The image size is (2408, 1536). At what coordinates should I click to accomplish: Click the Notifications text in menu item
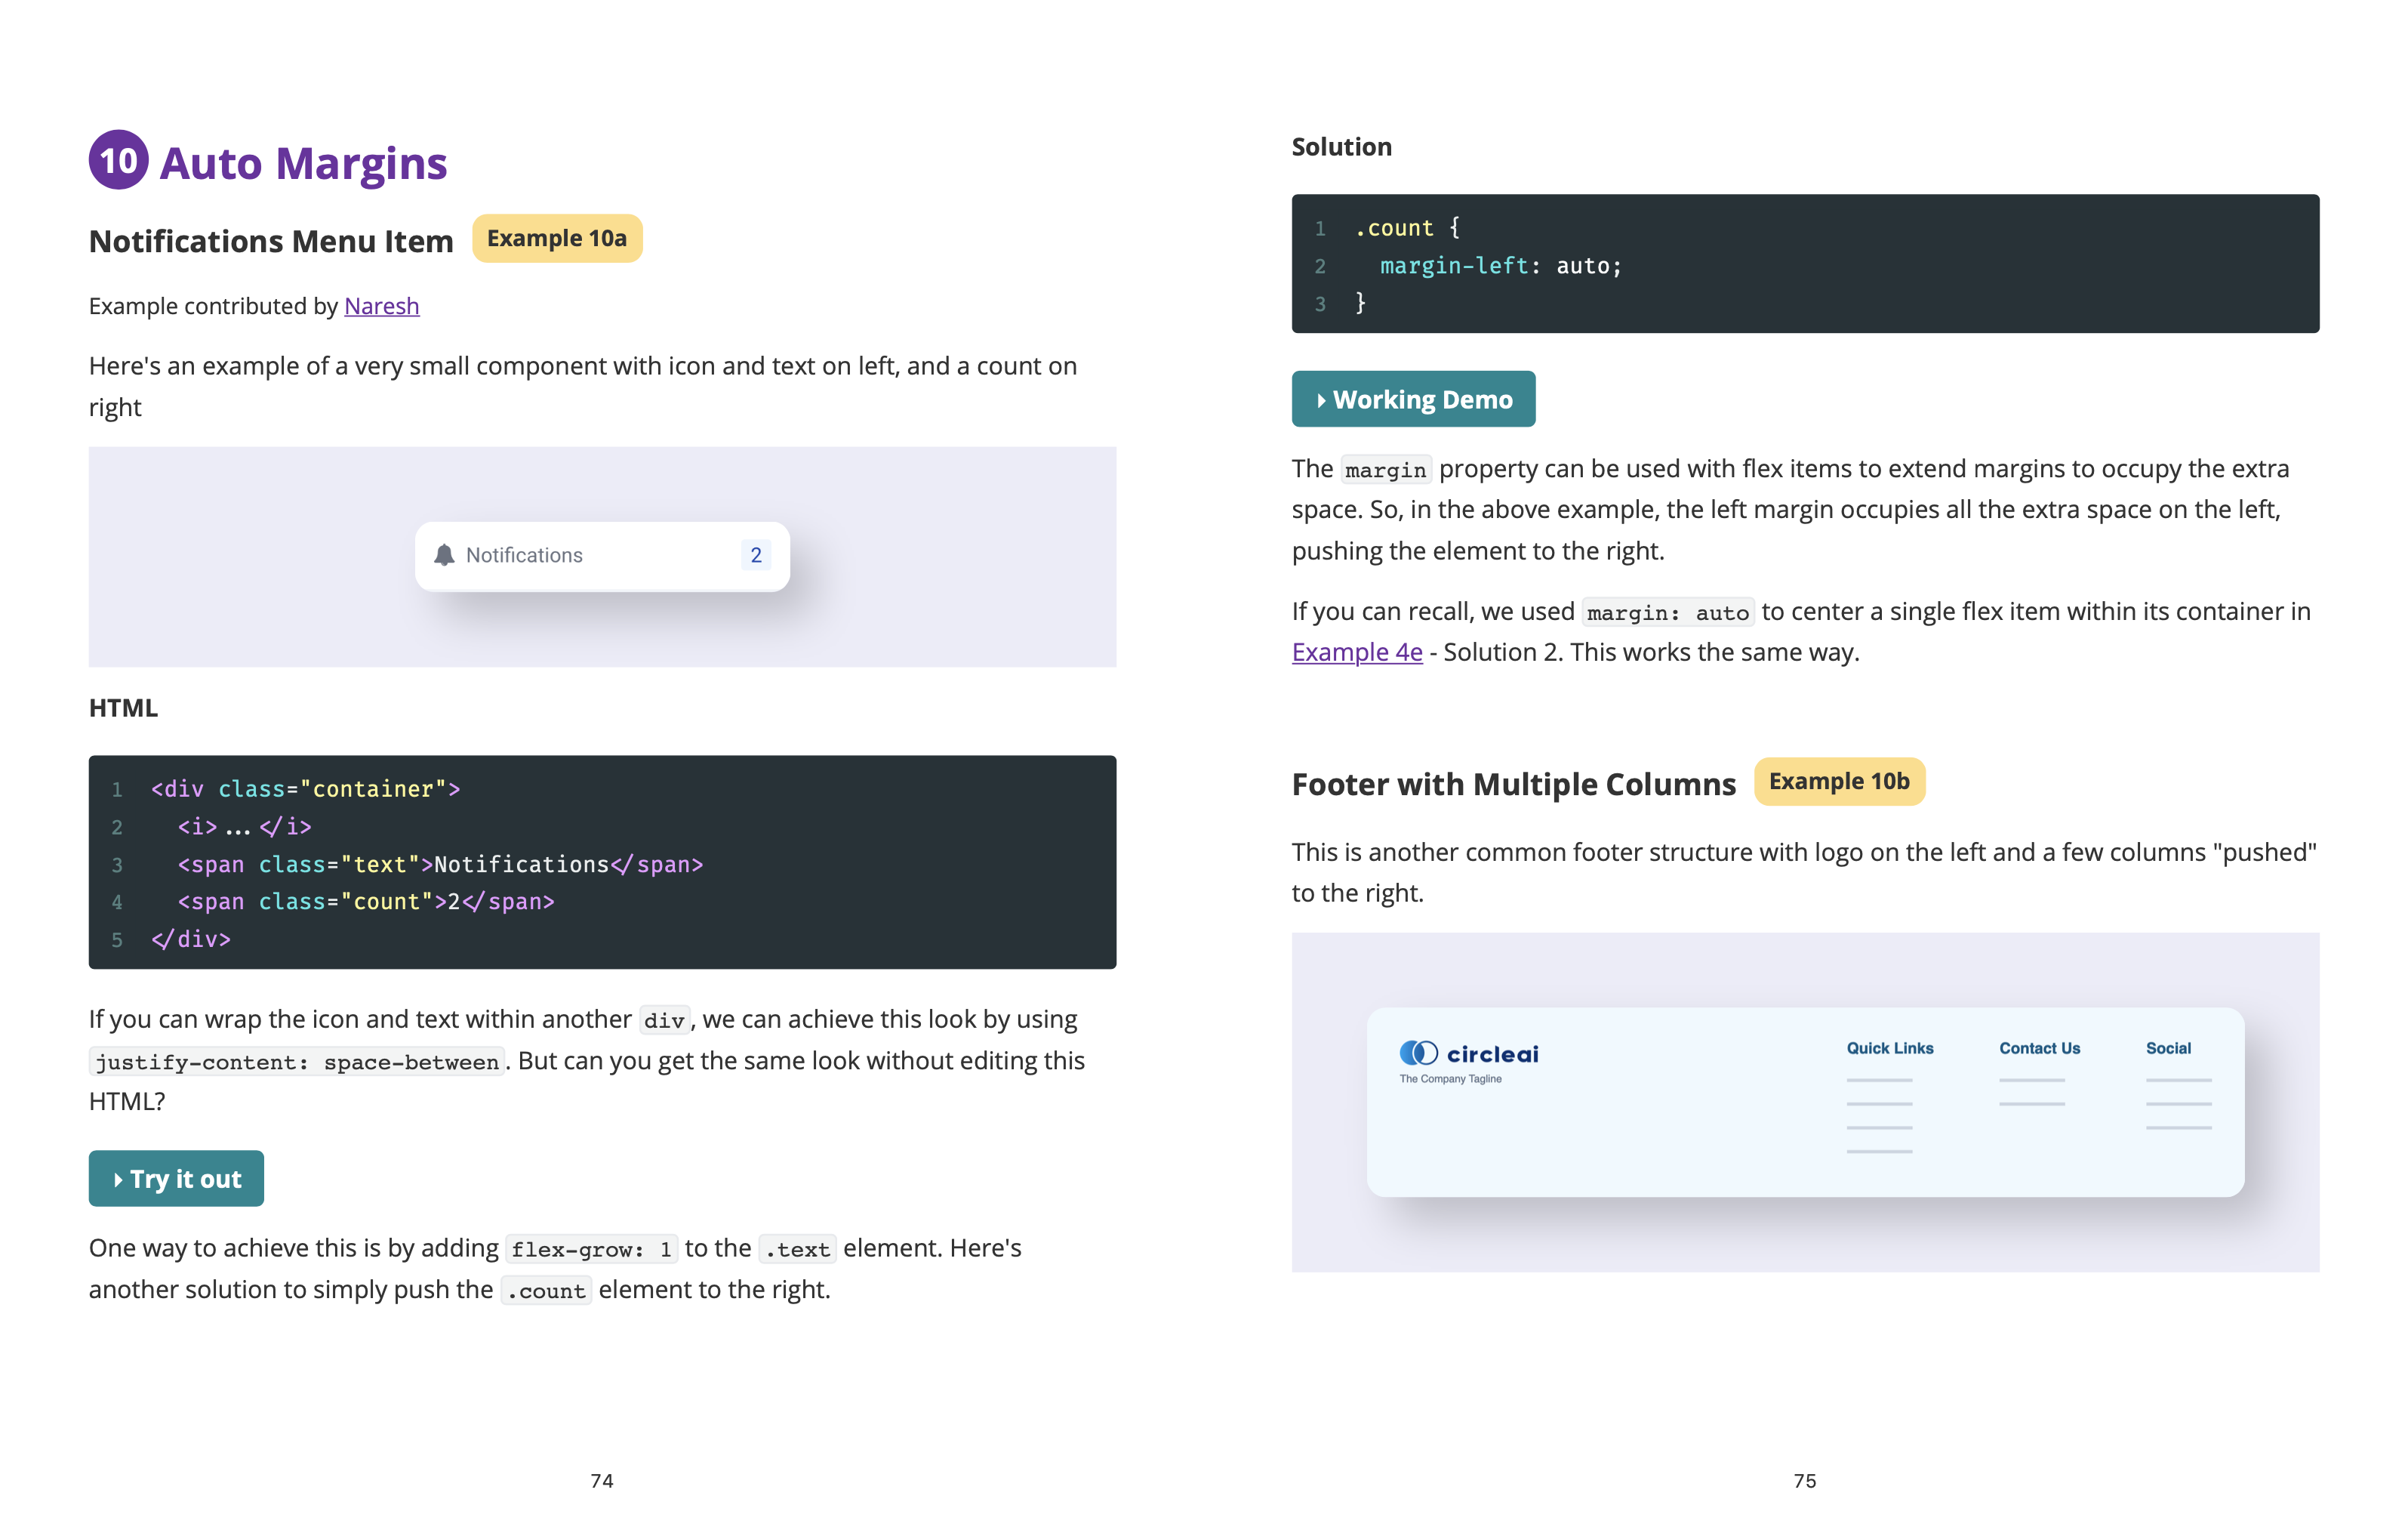pyautogui.click(x=524, y=555)
